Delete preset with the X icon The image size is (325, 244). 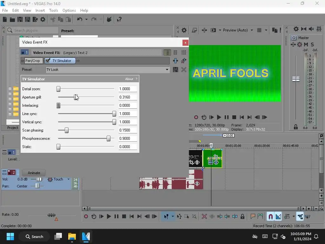pyautogui.click(x=184, y=70)
